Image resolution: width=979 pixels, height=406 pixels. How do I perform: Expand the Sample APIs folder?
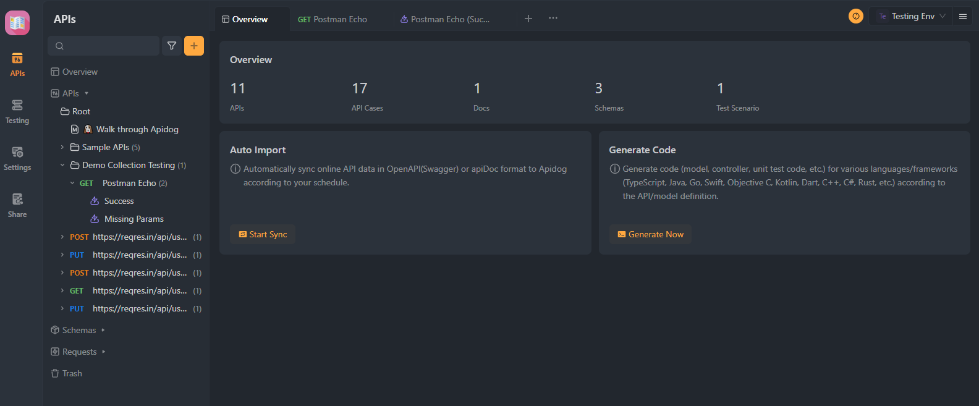click(x=62, y=147)
